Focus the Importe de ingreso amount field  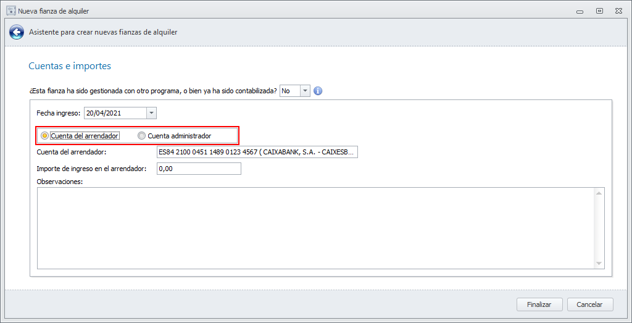[199, 169]
